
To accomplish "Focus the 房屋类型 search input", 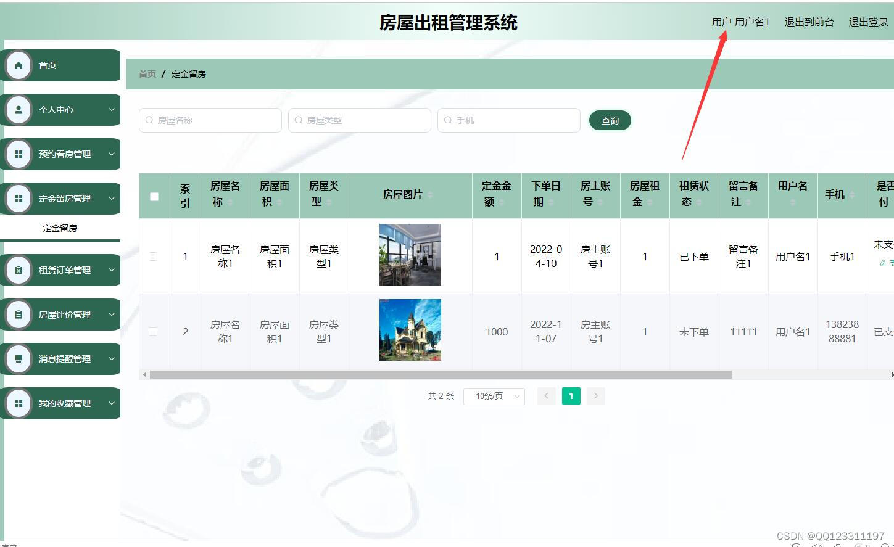I will coord(360,120).
